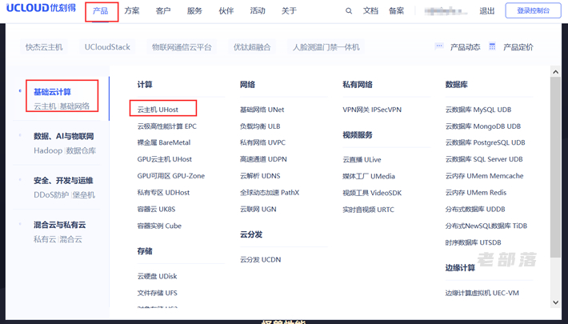Viewport: 568px width, 324px height.
Task: Open 产品动态 link
Action: [465, 47]
